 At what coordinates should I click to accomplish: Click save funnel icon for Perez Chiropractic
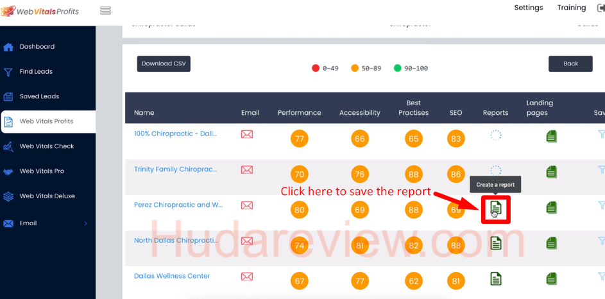(602, 205)
